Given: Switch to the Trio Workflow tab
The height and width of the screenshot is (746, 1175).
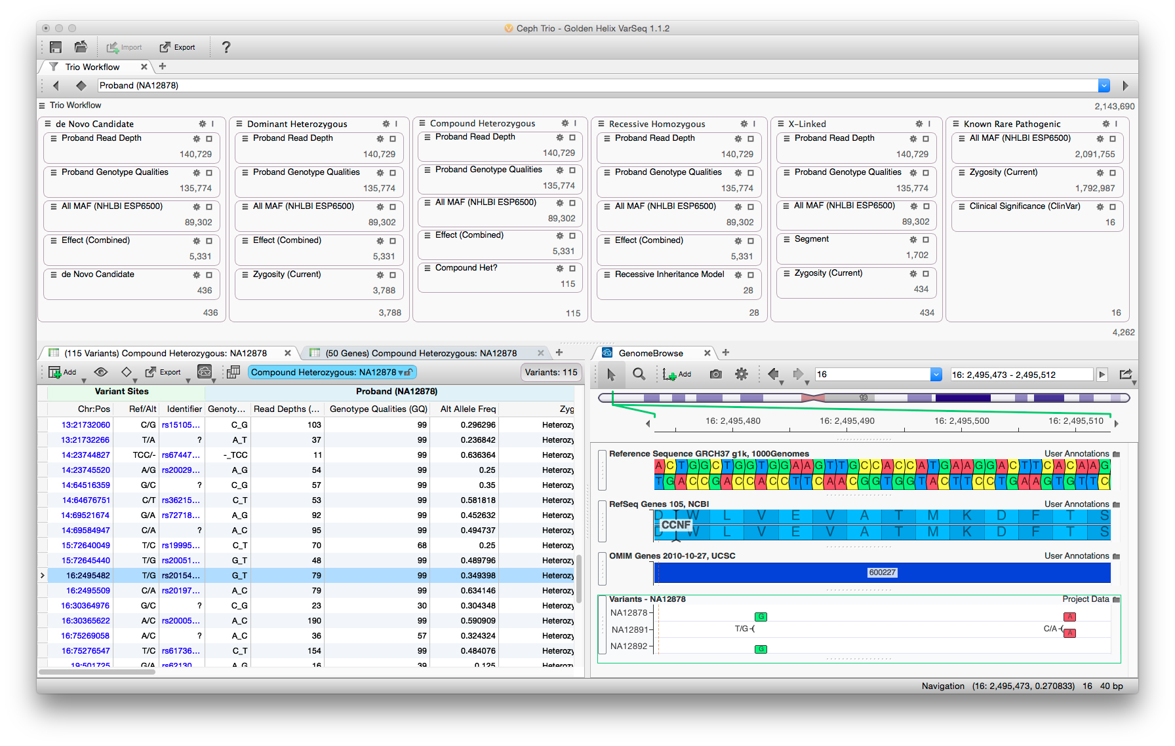Looking at the screenshot, I should (92, 67).
